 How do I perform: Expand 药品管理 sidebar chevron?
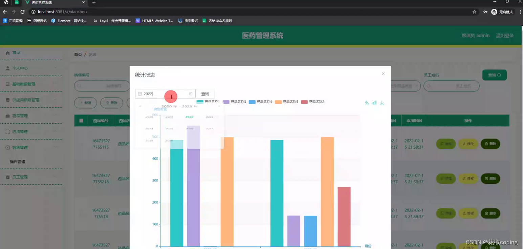click(x=55, y=116)
